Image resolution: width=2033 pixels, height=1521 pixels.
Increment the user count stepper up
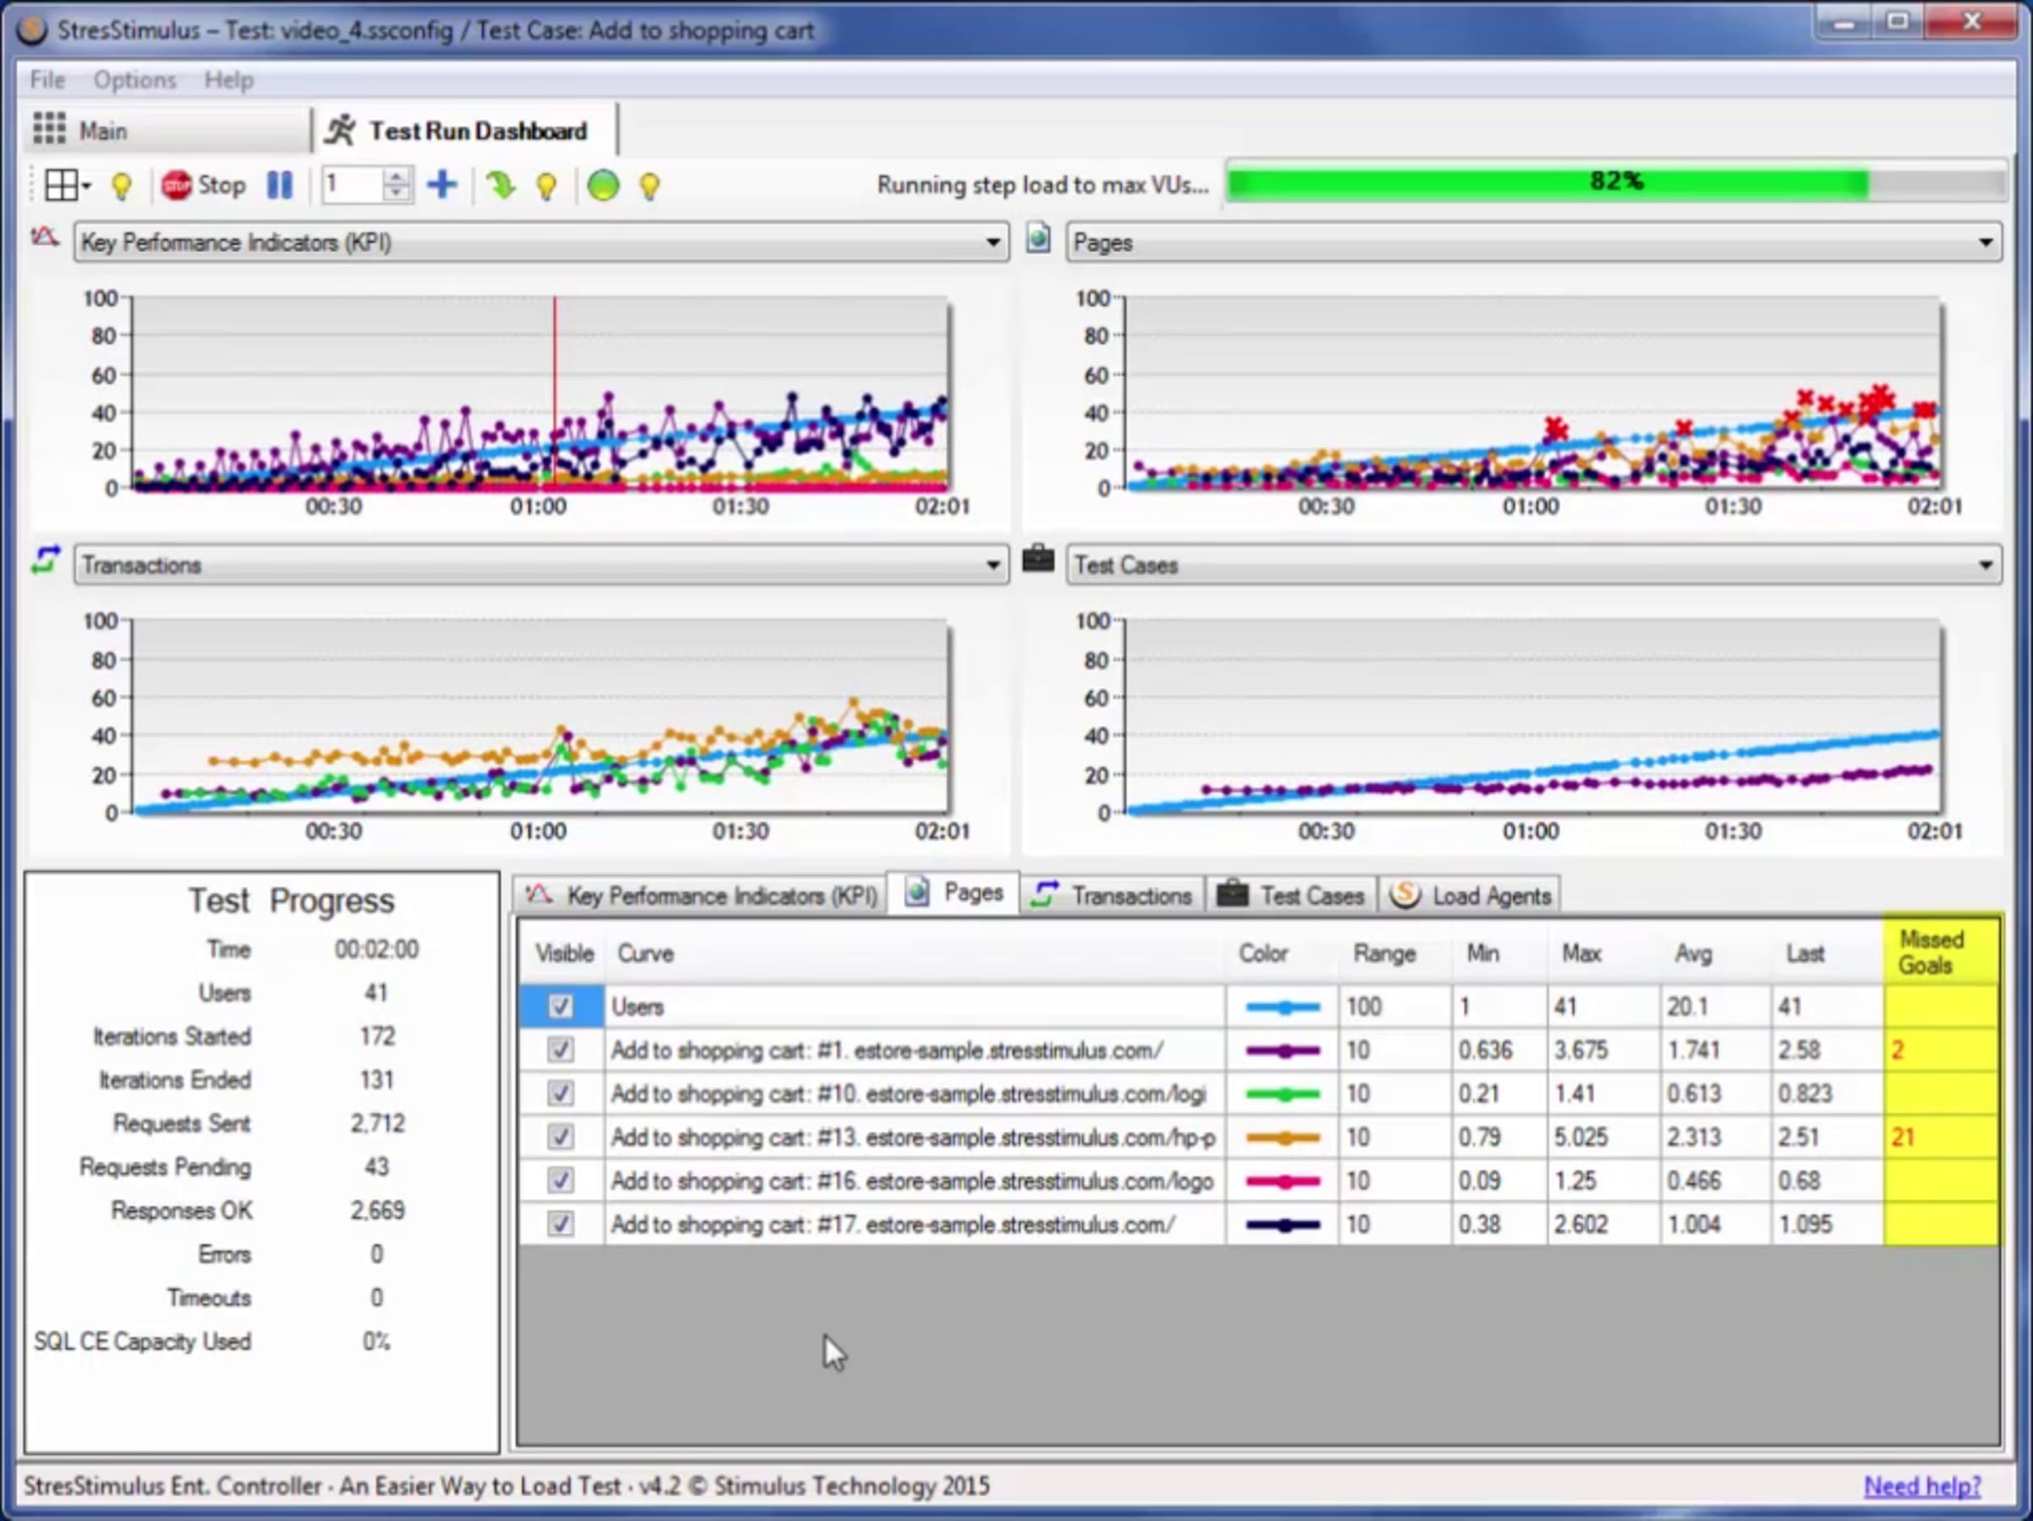point(396,177)
